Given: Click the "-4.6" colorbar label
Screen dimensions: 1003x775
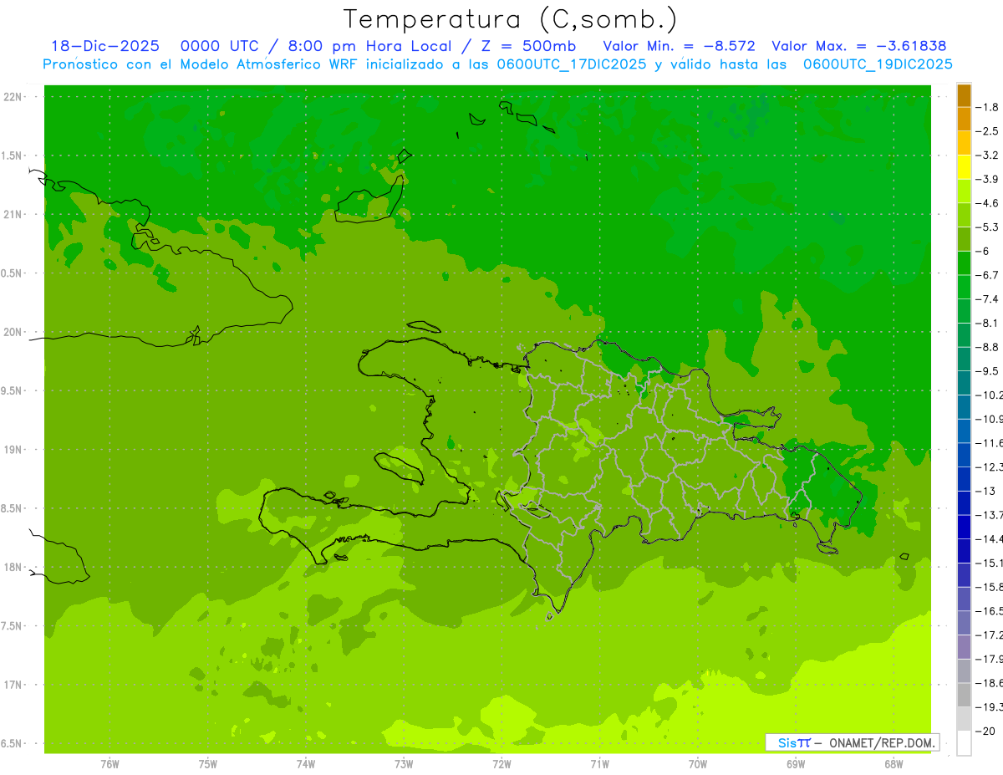Looking at the screenshot, I should point(988,203).
